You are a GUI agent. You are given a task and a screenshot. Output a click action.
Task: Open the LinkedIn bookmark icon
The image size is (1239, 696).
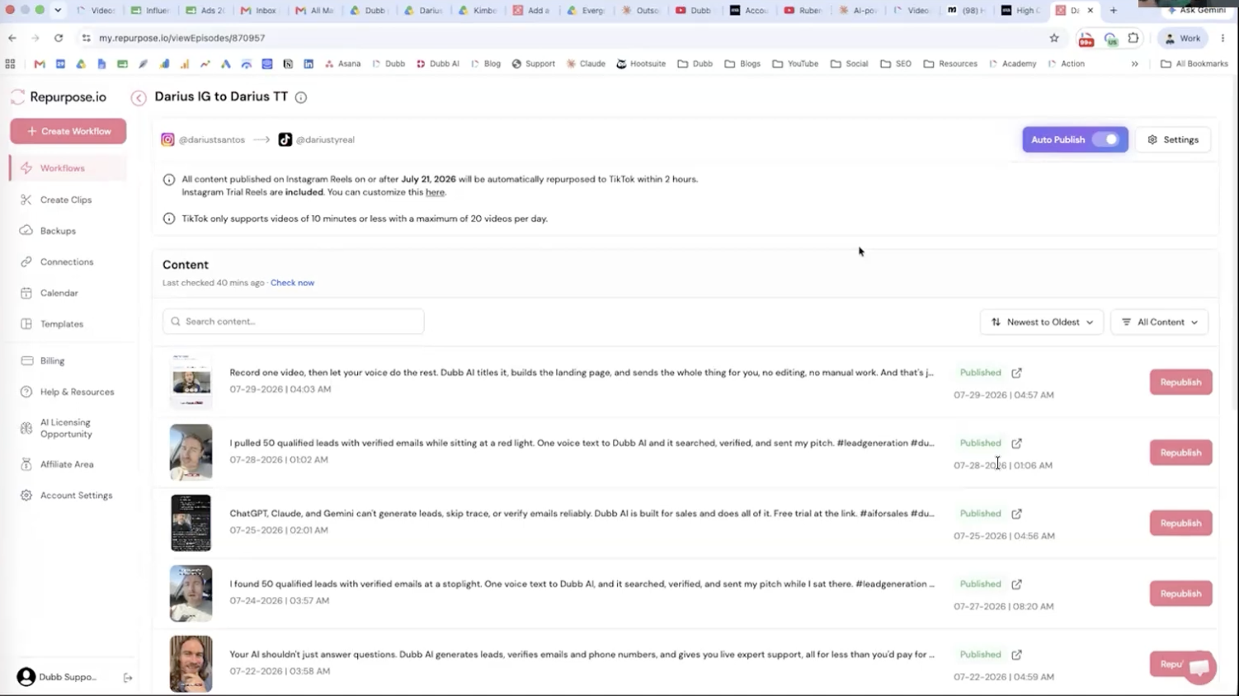[x=309, y=63]
